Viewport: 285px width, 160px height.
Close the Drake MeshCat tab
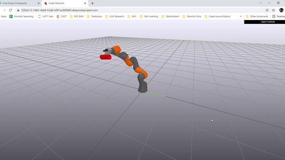pyautogui.click(x=85, y=3)
